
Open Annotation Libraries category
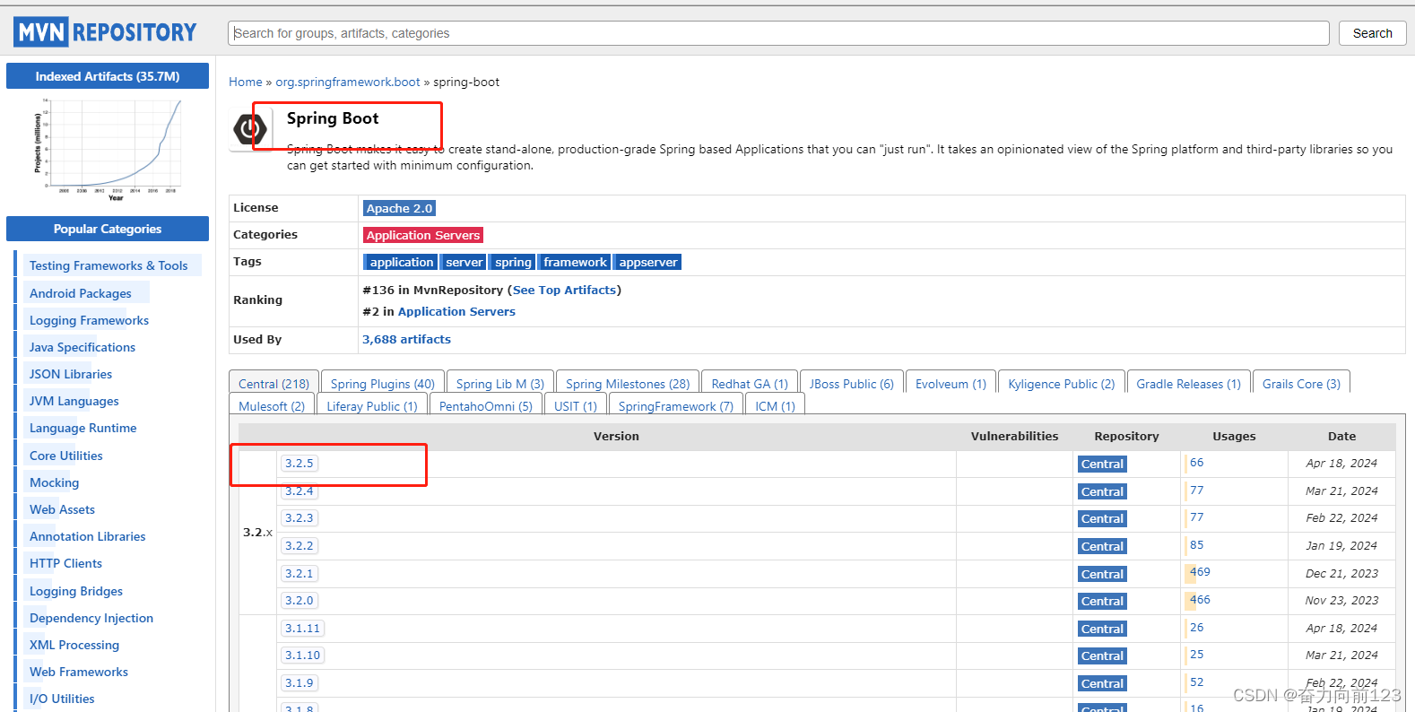pos(88,536)
